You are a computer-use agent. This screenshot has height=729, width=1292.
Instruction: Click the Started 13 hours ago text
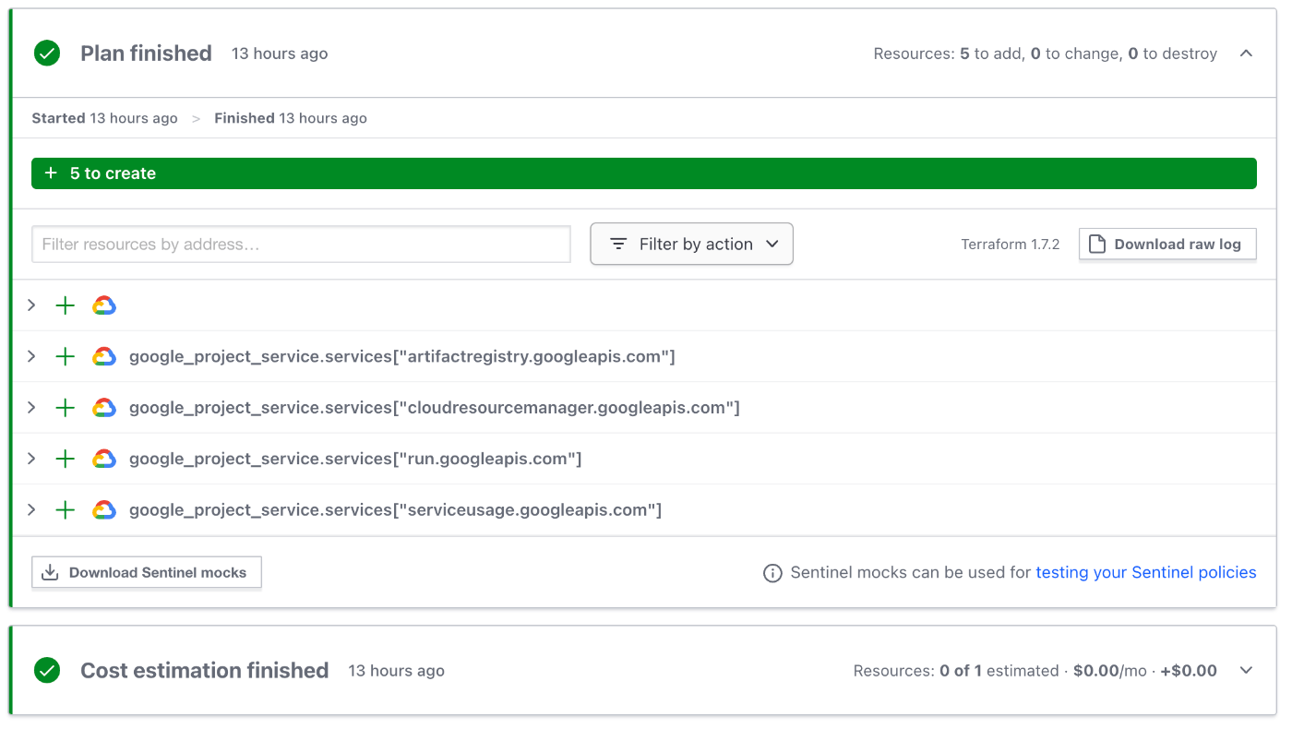104,118
